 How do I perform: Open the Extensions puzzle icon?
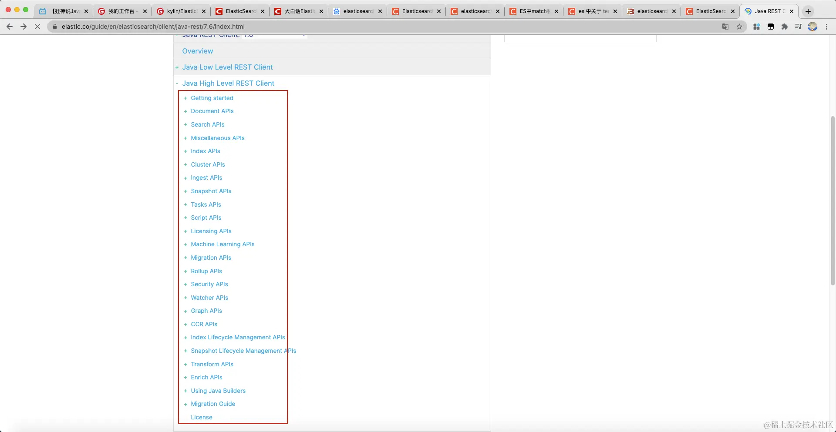(785, 27)
